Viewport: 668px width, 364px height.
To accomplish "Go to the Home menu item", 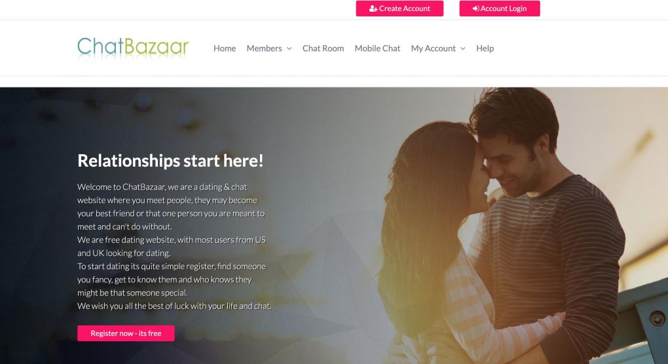I will coord(225,48).
